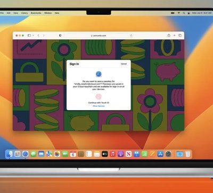The width and height of the screenshot is (213, 193).
Task: Go forward in Safari
Action: pyautogui.click(x=44, y=36)
